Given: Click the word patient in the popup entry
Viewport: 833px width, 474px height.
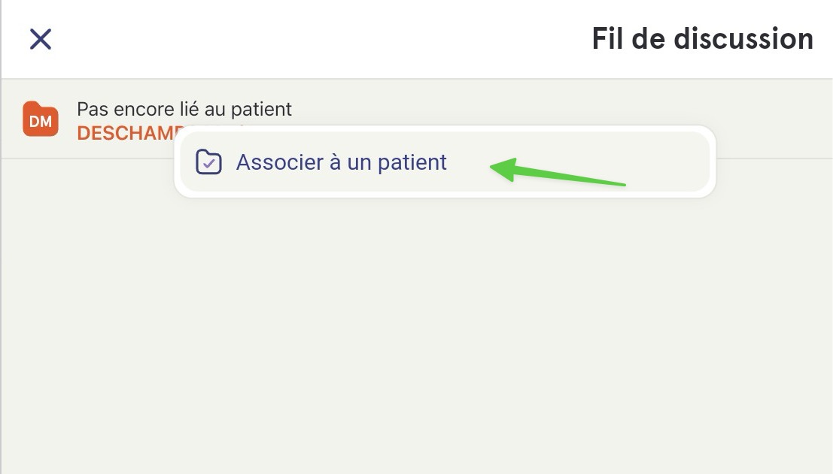Looking at the screenshot, I should click(x=412, y=162).
